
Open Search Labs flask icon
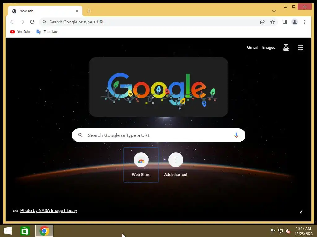(286, 48)
